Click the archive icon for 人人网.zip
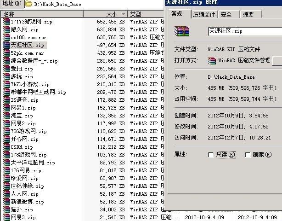The image size is (282, 221). pos(6,194)
